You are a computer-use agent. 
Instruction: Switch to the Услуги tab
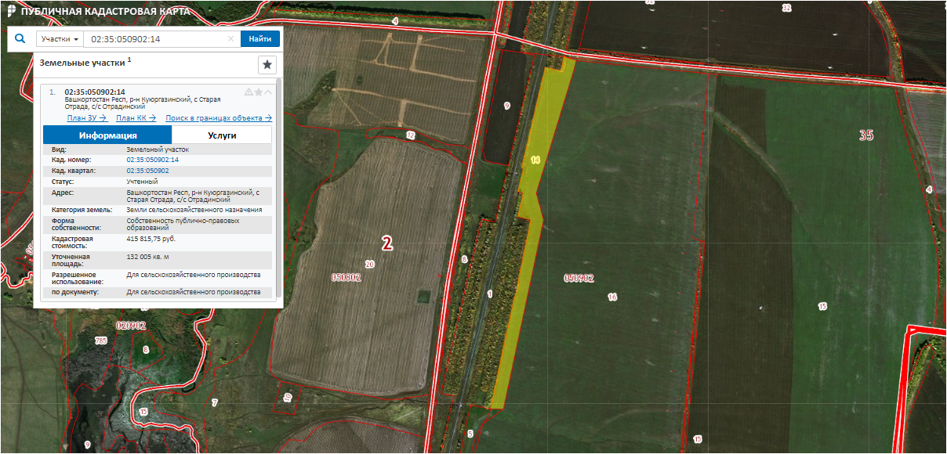(x=222, y=135)
